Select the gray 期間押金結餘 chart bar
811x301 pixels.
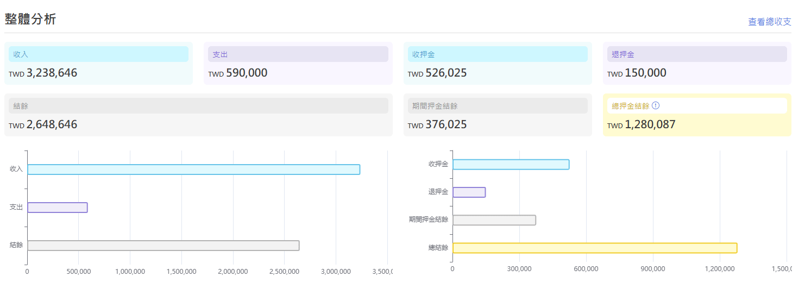tap(494, 220)
